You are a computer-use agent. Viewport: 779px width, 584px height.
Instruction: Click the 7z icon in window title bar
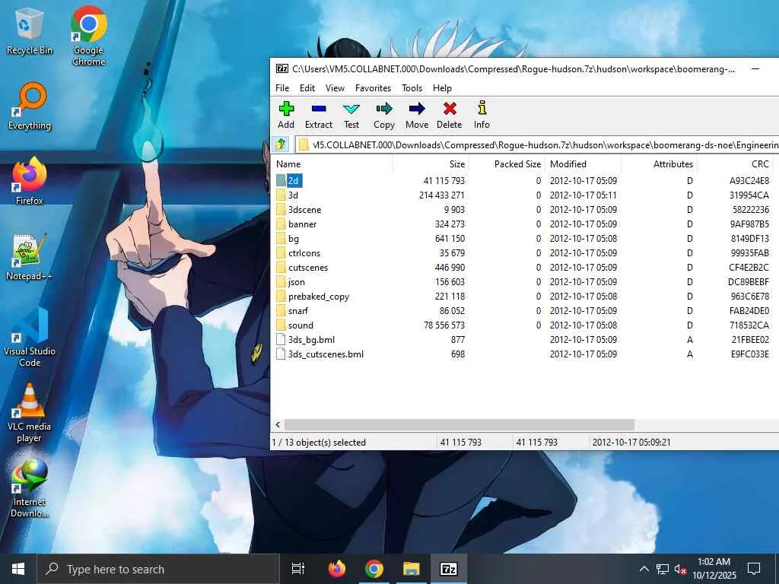coord(282,68)
